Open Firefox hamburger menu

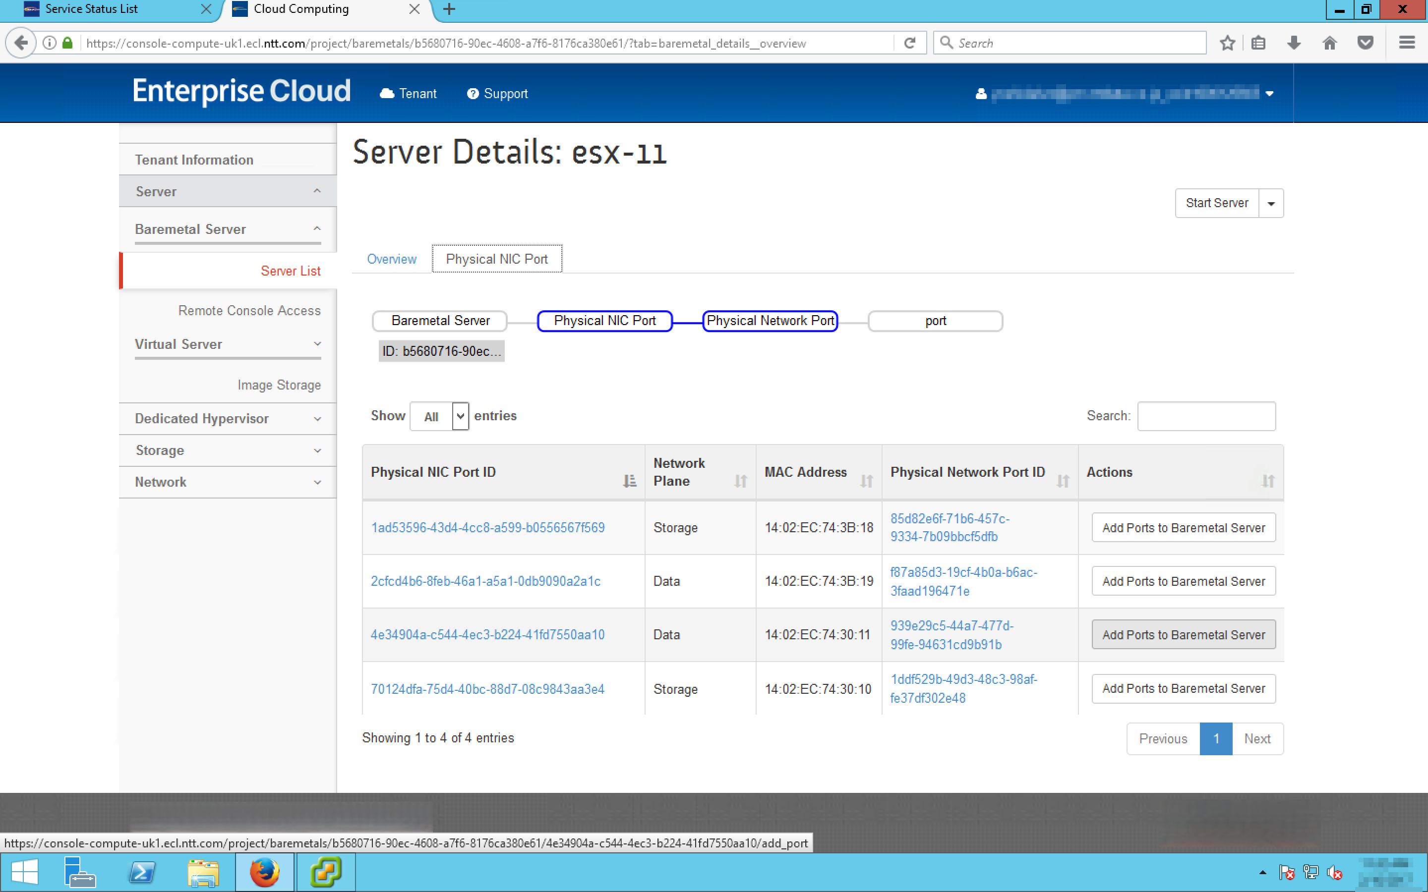1407,43
